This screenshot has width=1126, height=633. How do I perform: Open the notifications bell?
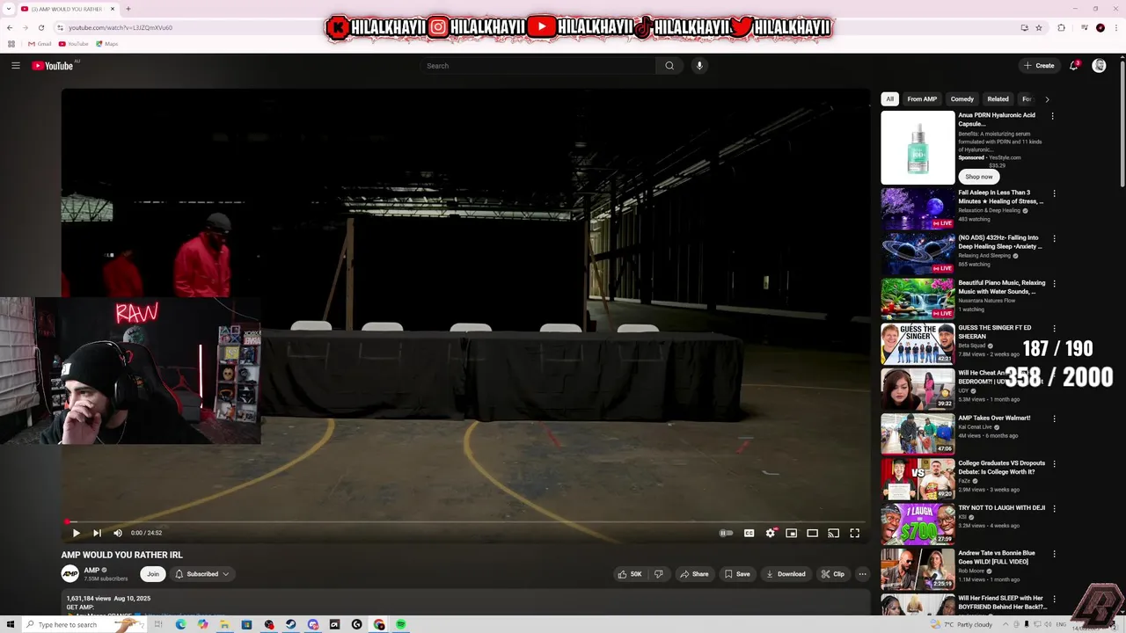point(1074,66)
